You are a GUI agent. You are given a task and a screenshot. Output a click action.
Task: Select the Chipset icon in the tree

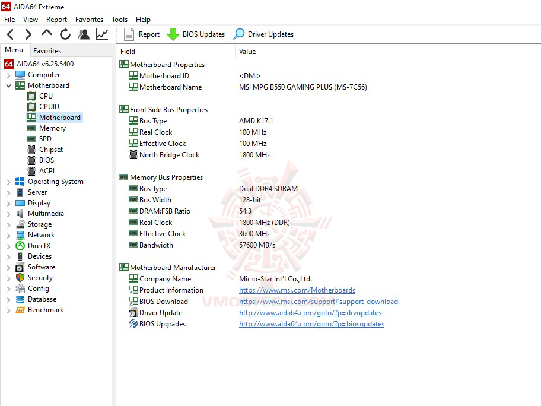tap(31, 150)
